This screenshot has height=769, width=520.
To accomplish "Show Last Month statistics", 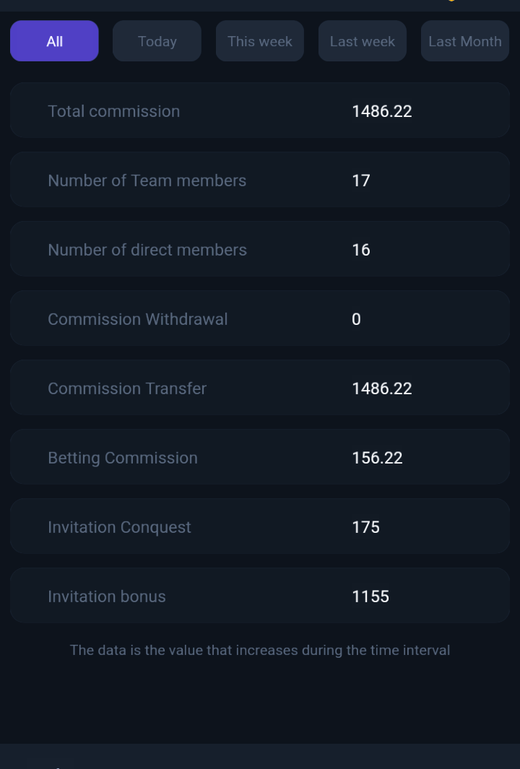I will coord(465,41).
